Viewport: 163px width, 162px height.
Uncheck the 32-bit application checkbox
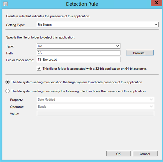click(39, 69)
